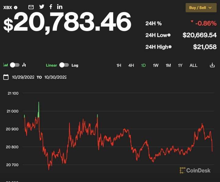This screenshot has width=220, height=182.
Task: Click the CoinDesk logo on the chart
Action: (x=195, y=170)
